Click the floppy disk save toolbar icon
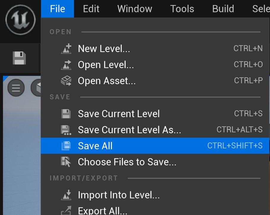 pos(19,58)
